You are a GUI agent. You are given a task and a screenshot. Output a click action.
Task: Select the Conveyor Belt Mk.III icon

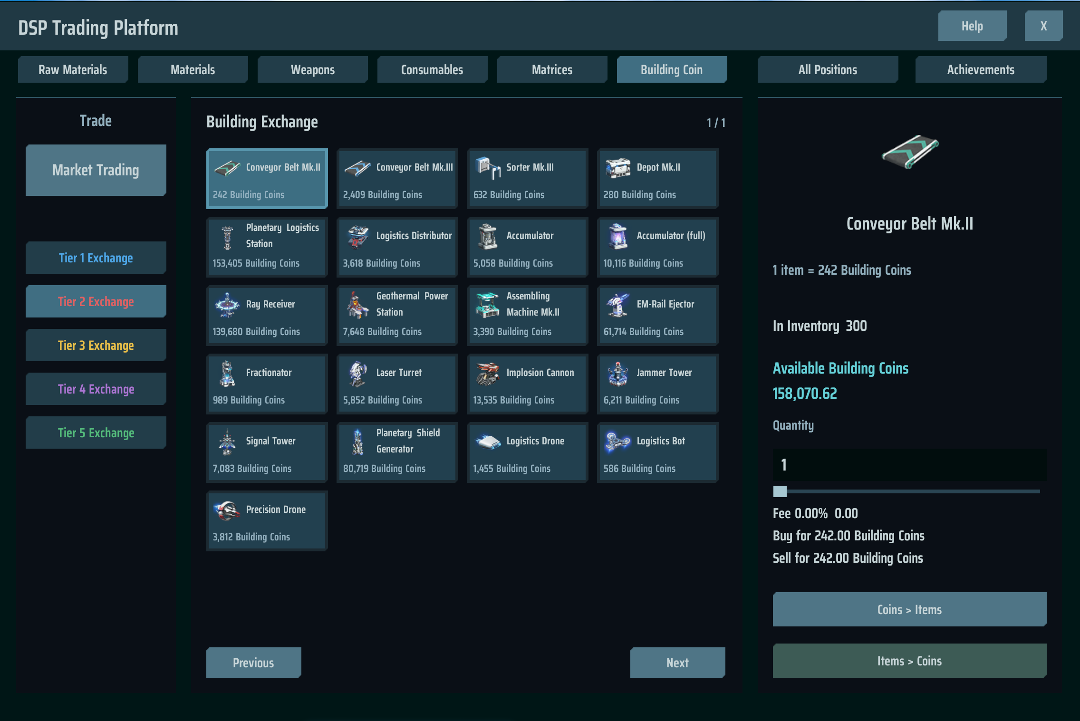click(x=357, y=168)
